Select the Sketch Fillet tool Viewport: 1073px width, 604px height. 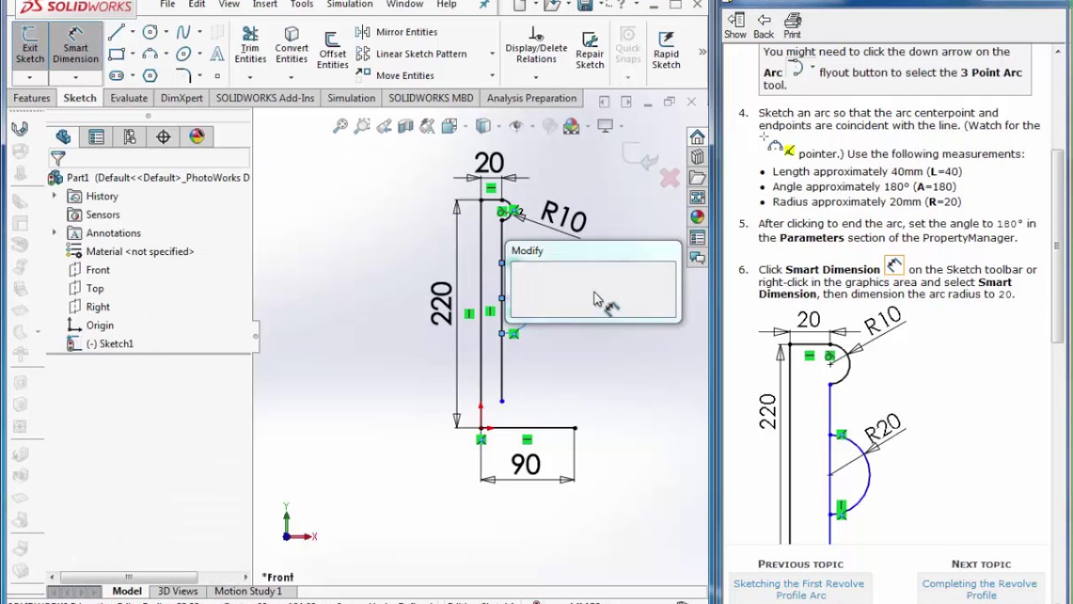click(184, 75)
